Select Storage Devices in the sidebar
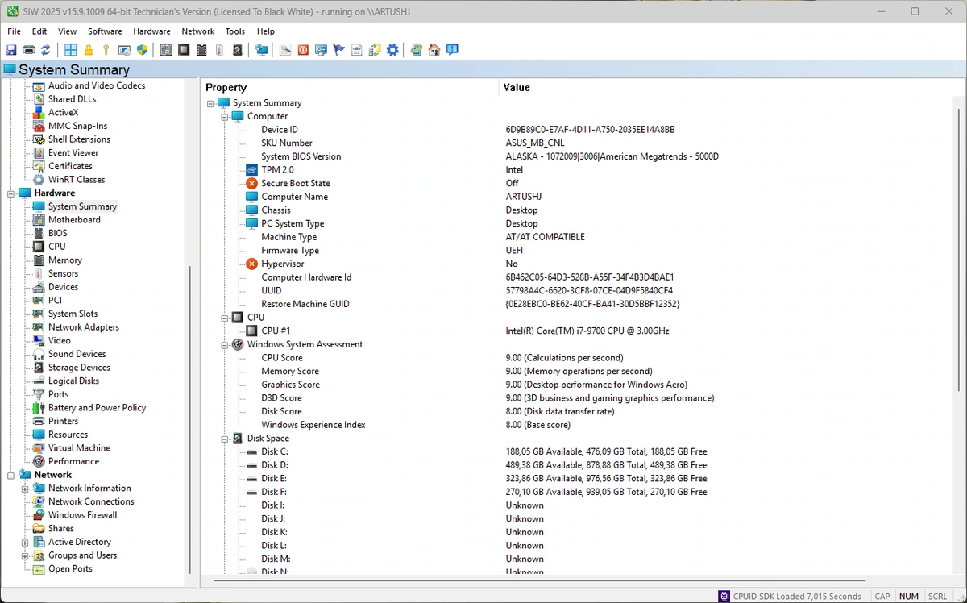 point(79,368)
